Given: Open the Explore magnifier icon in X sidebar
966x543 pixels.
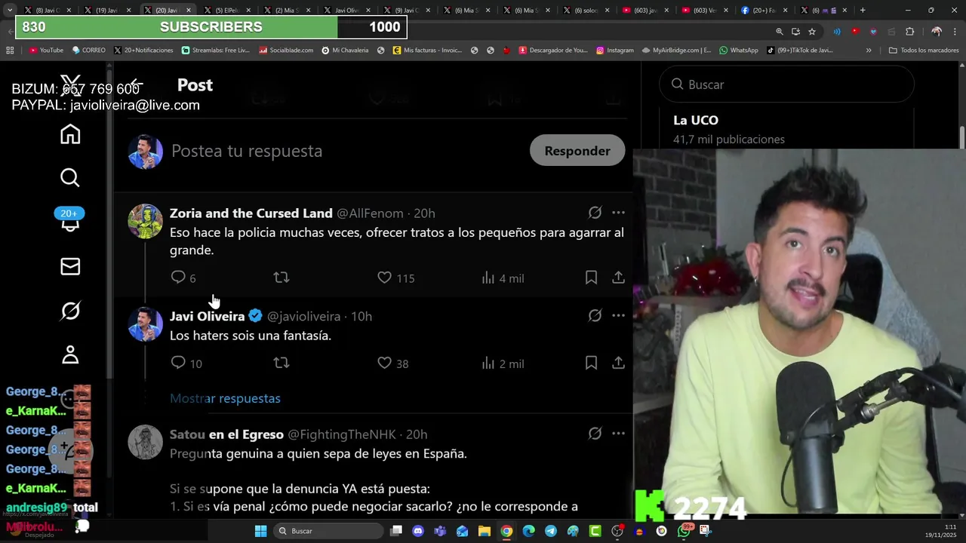Looking at the screenshot, I should pos(70,178).
